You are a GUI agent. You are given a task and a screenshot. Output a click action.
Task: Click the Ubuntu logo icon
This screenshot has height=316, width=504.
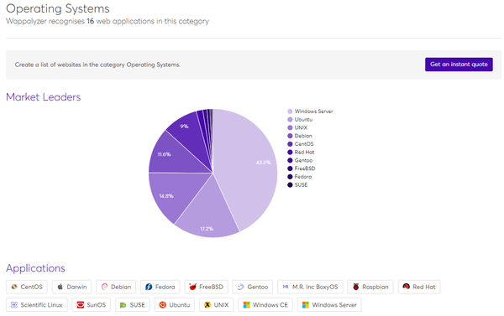(x=163, y=305)
